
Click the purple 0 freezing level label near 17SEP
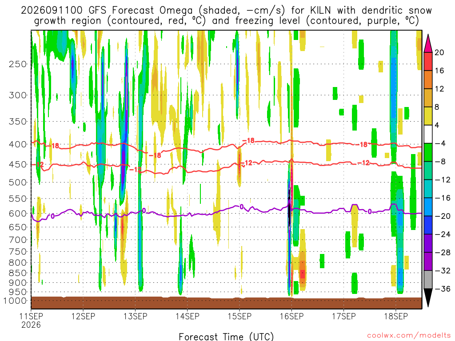pos(369,212)
